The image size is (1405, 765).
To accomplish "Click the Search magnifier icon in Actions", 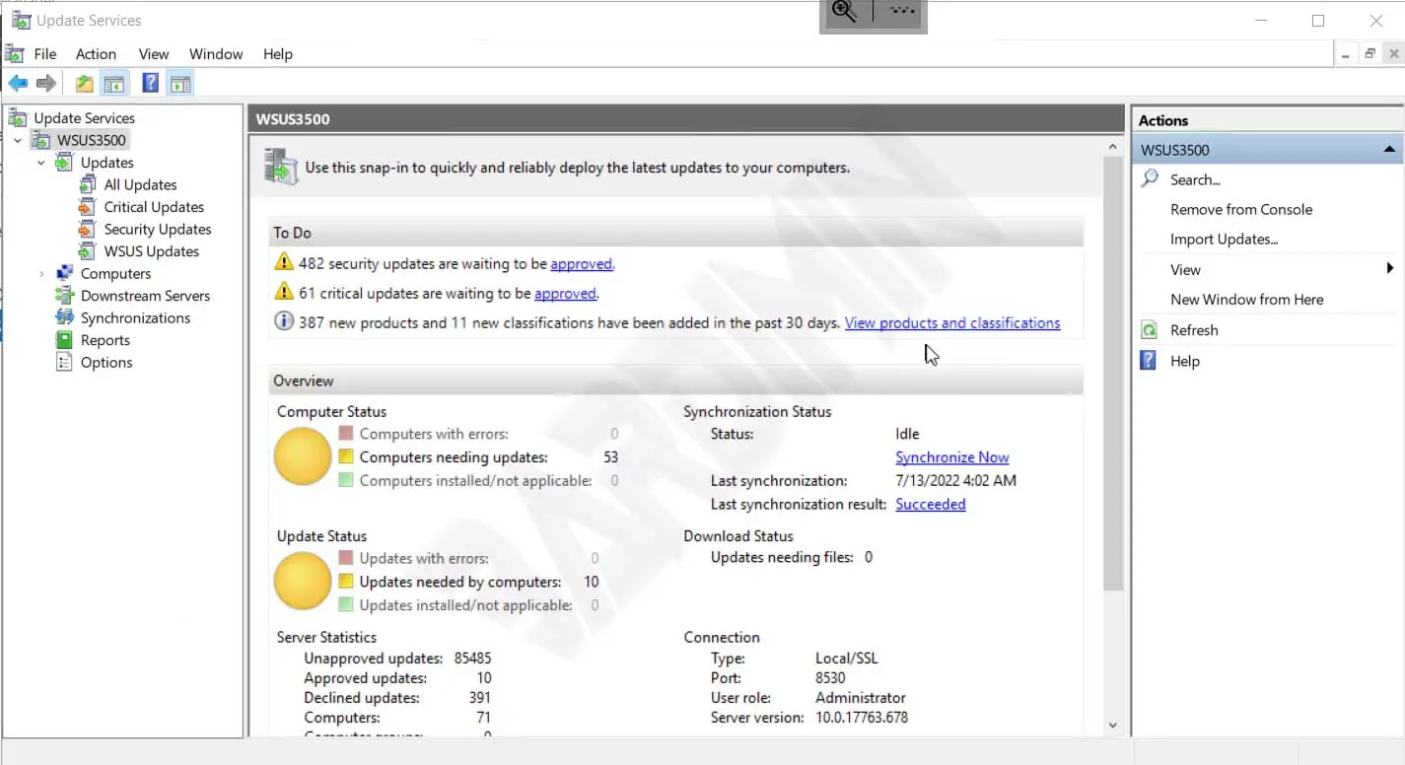I will (x=1150, y=179).
